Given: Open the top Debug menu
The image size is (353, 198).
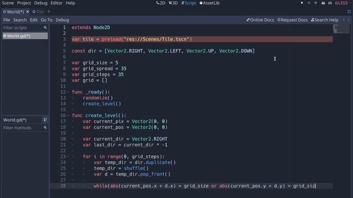Looking at the screenshot, I should point(41,3).
